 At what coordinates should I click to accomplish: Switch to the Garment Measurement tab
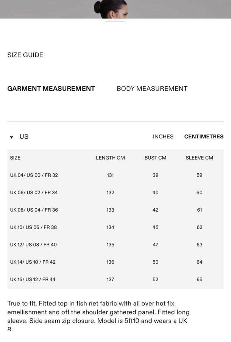click(51, 89)
